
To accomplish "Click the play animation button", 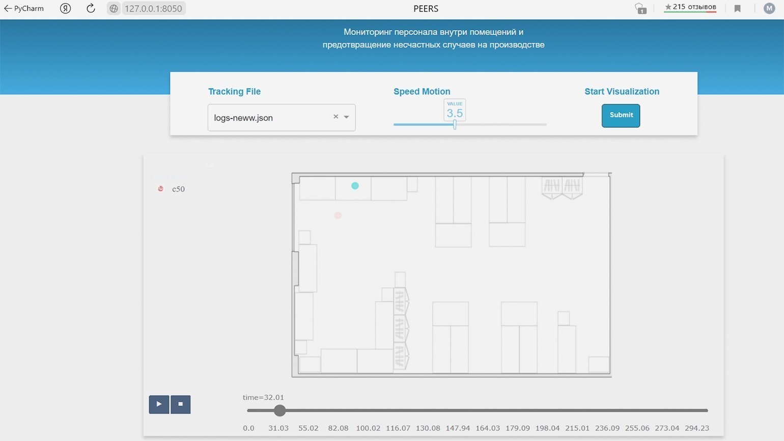I will pos(159,404).
